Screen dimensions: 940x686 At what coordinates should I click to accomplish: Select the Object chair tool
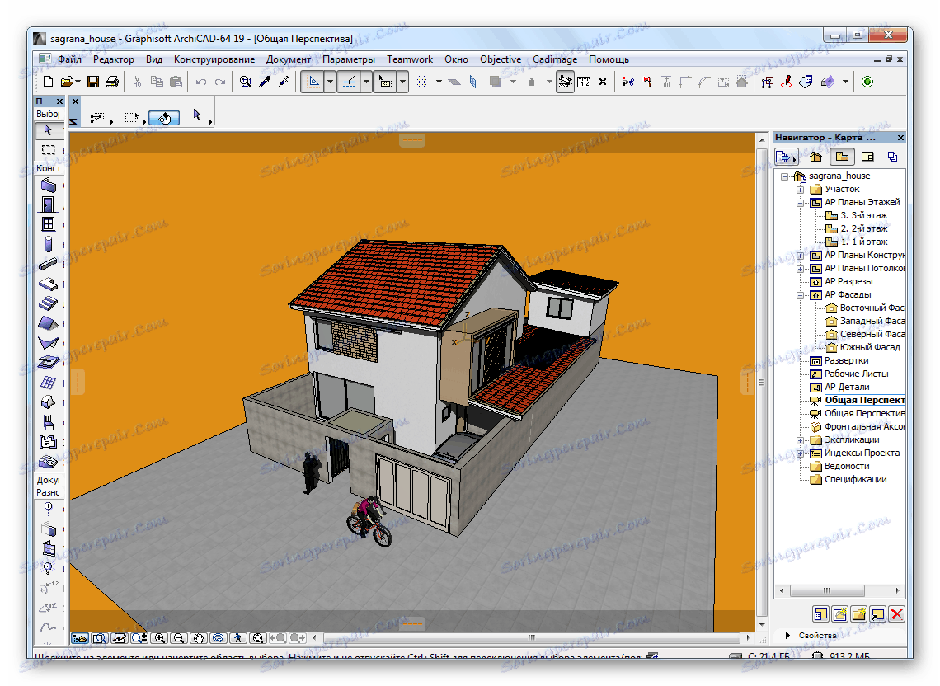pos(48,421)
